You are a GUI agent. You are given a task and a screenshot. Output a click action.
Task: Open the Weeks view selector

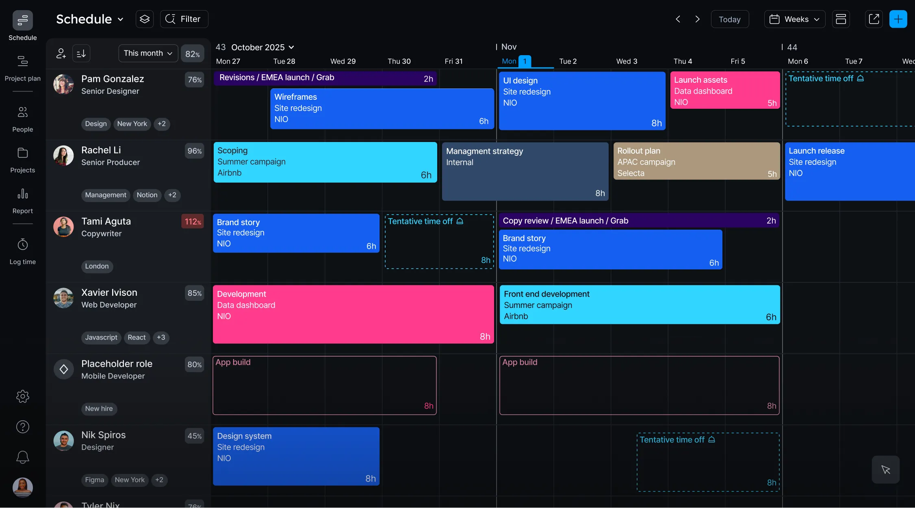[x=794, y=19]
